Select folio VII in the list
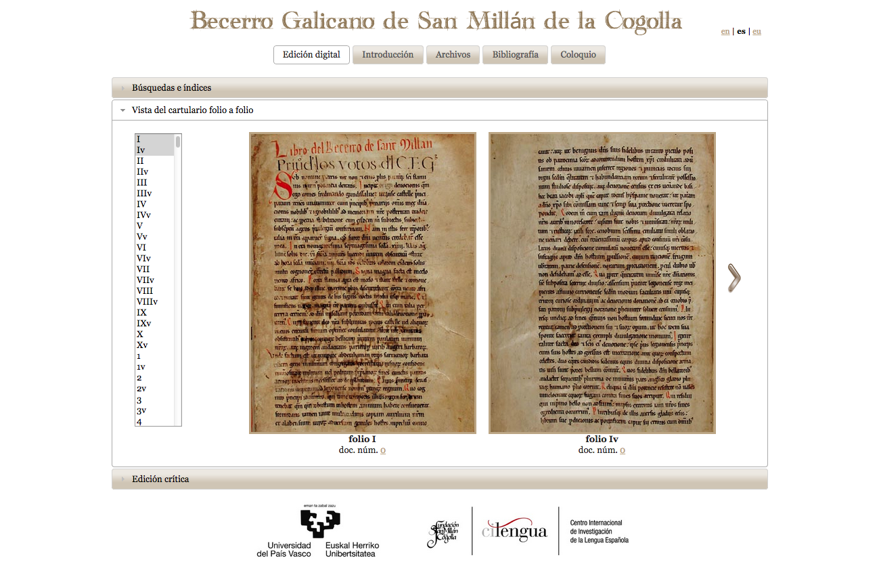The width and height of the screenshot is (879, 562). pyautogui.click(x=155, y=269)
